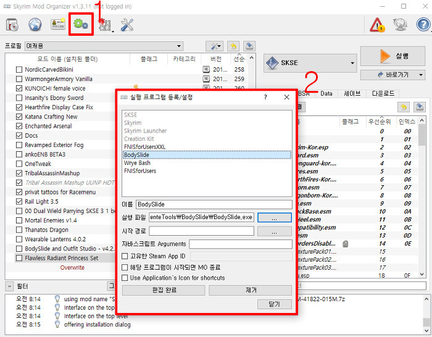This screenshot has height=337, width=432.
Task: Uncheck the Docs mod checkbox
Action: [x=19, y=136]
